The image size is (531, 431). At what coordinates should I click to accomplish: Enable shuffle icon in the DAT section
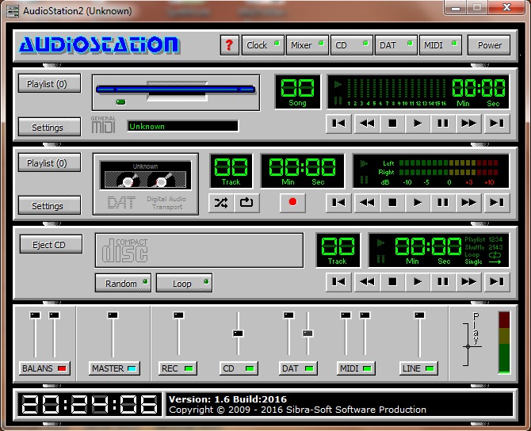coord(221,202)
